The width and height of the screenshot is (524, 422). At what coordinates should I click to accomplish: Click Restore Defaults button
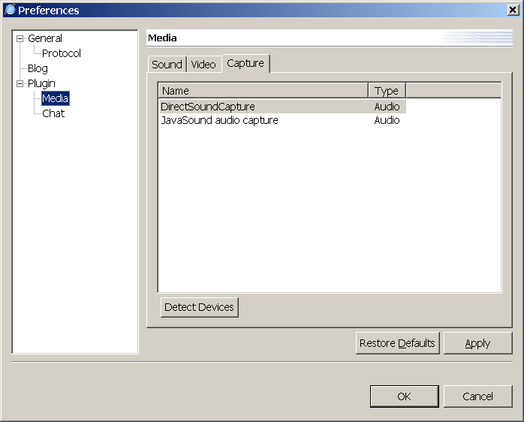tap(397, 343)
